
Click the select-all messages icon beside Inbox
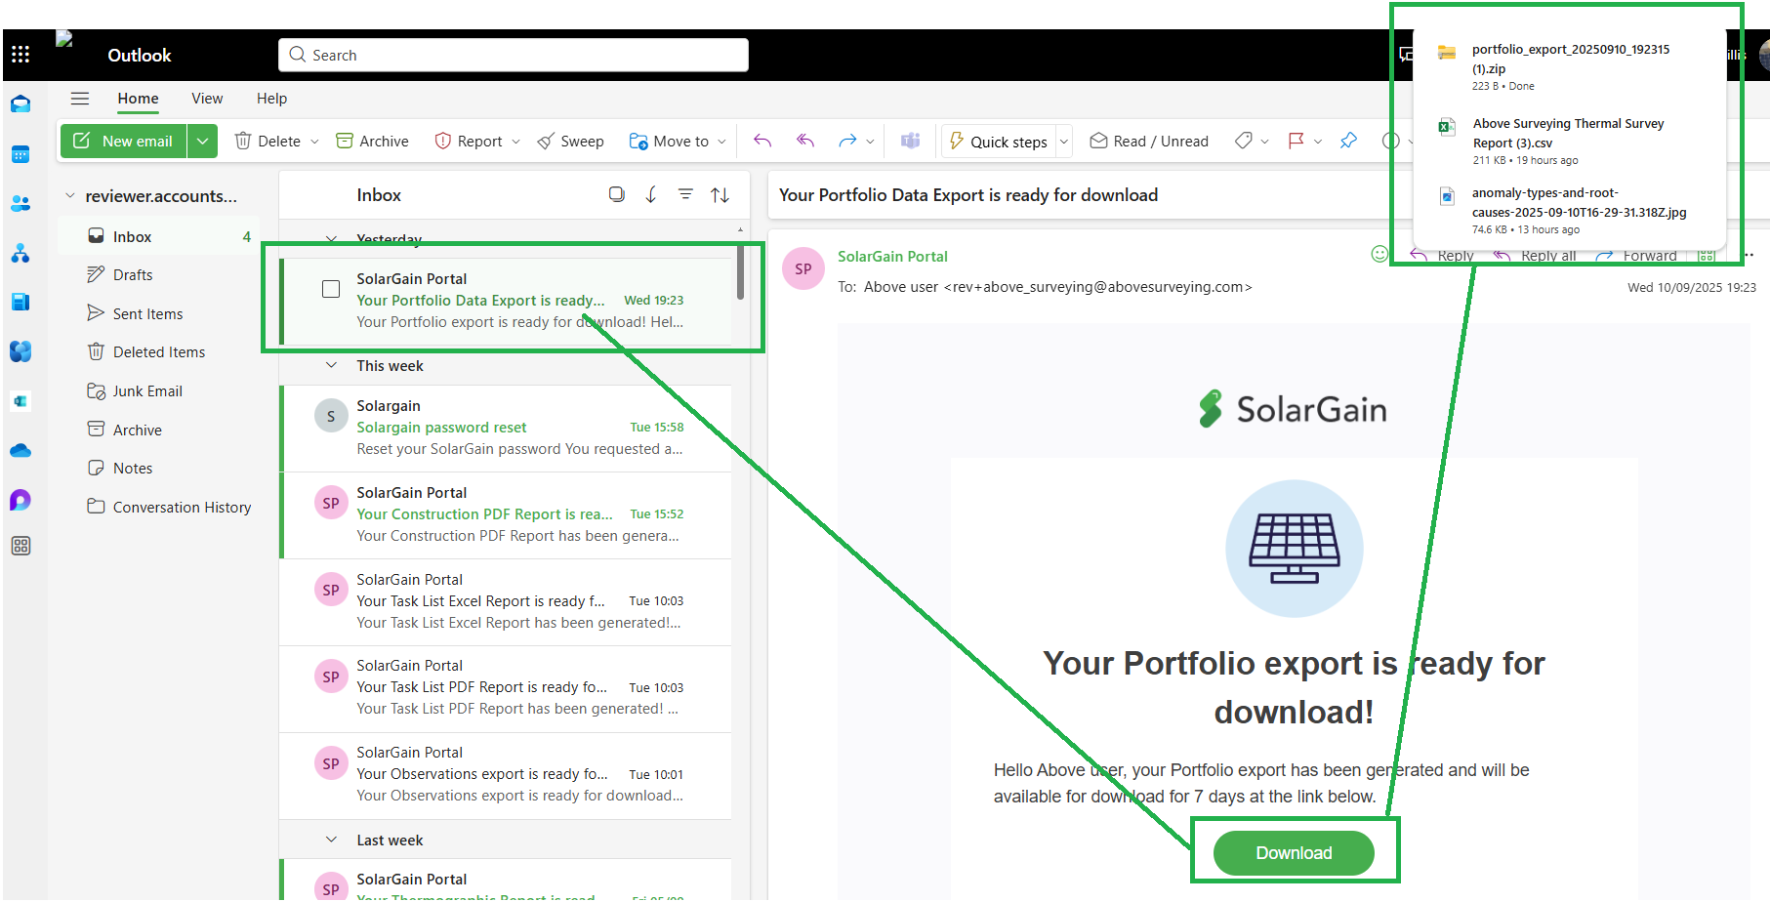click(x=616, y=195)
